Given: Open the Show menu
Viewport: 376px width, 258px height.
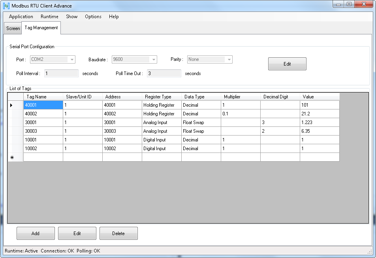Looking at the screenshot, I should tap(72, 17).
